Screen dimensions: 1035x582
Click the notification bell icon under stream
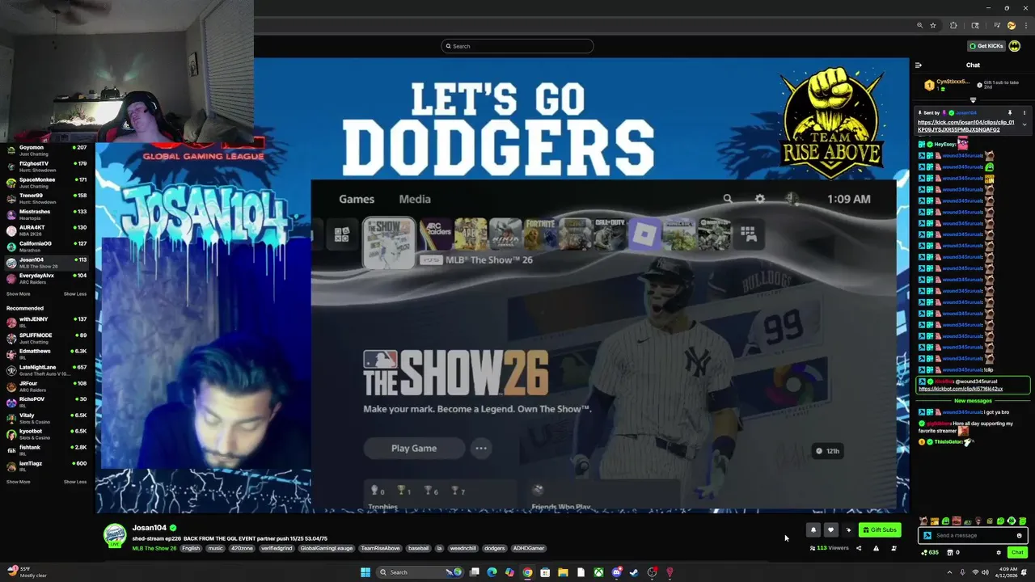[813, 530]
